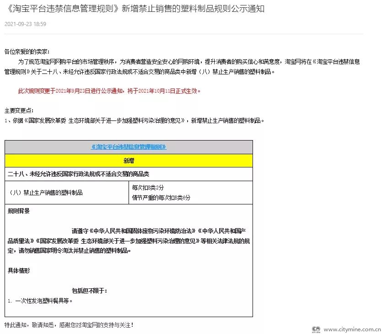Viewport: 382px width, 334px height.
Task: Click the red effective-date notice text
Action: click(x=109, y=91)
